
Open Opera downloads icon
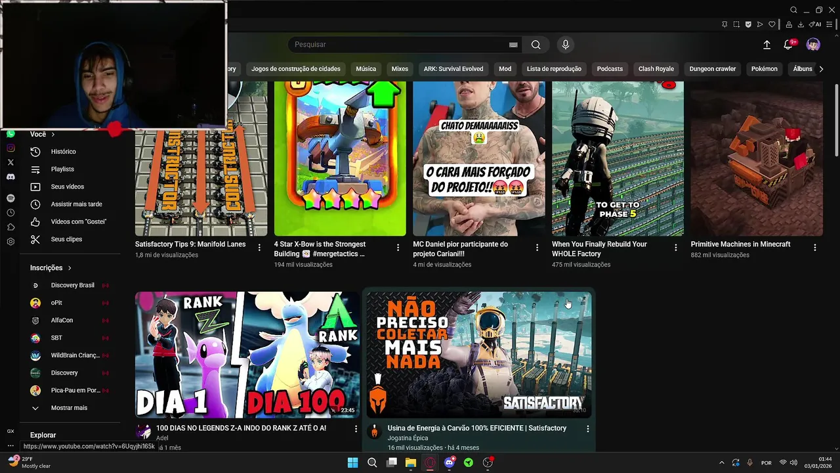pos(801,24)
